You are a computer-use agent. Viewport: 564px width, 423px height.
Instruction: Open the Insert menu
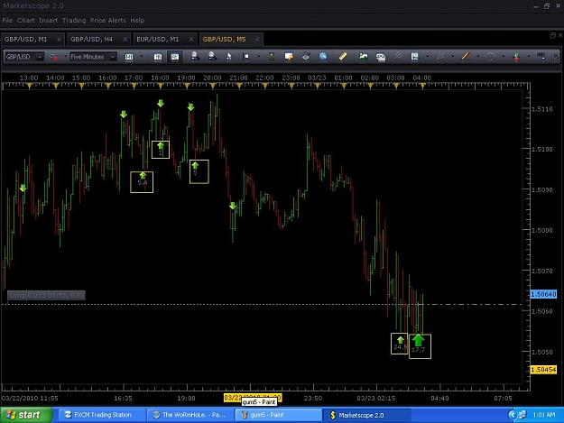(48, 21)
